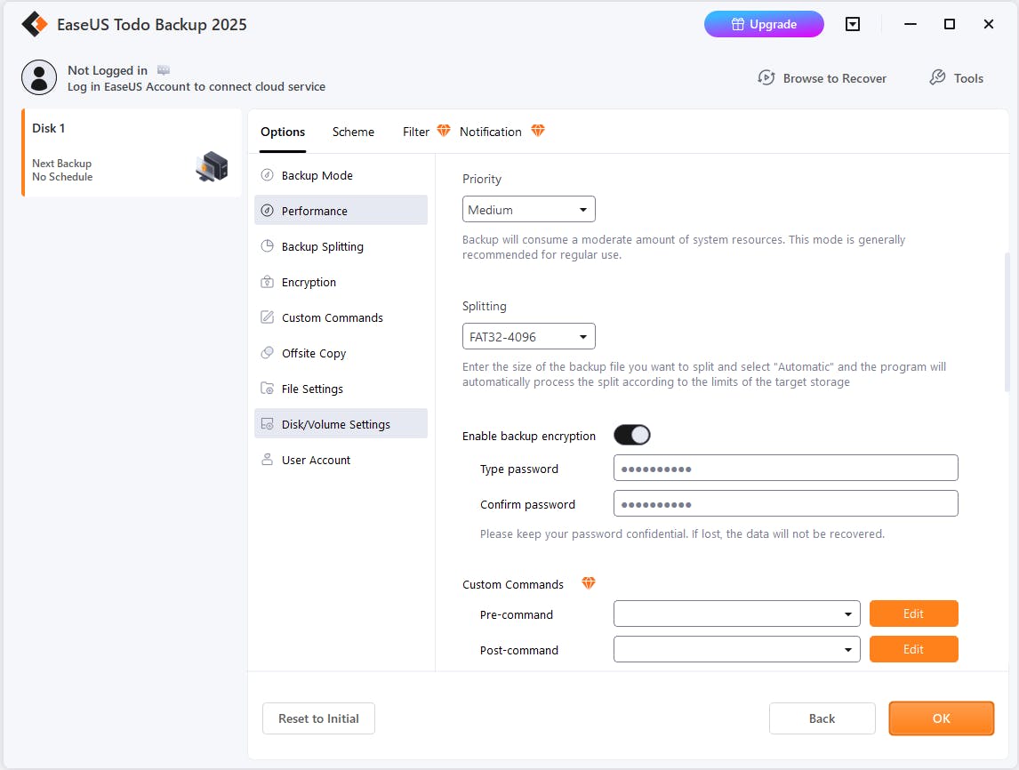Image resolution: width=1019 pixels, height=770 pixels.
Task: Click the title bar dropdown menu icon
Action: [x=853, y=24]
